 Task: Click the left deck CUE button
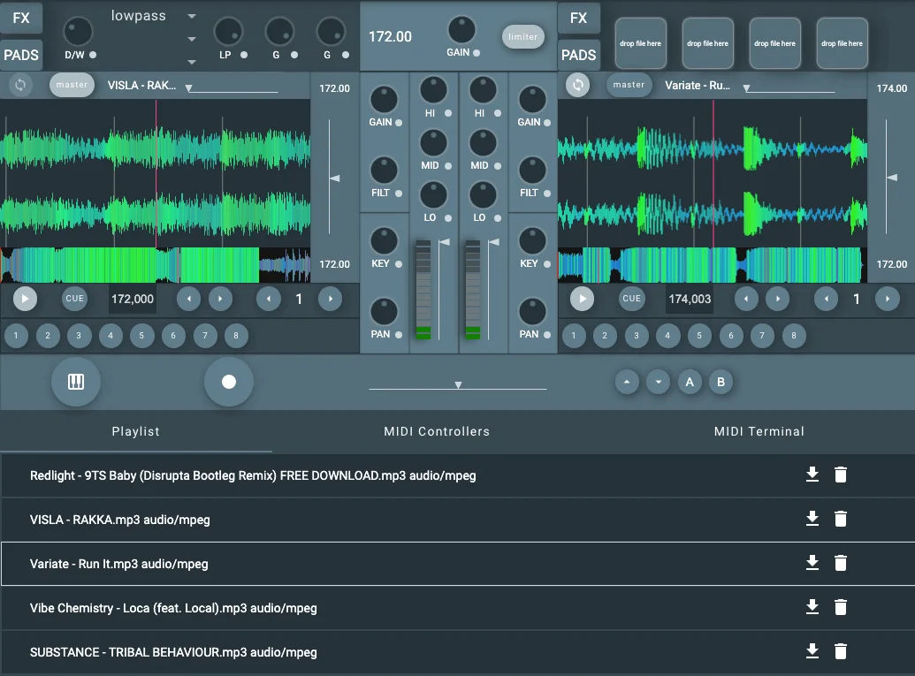click(74, 299)
